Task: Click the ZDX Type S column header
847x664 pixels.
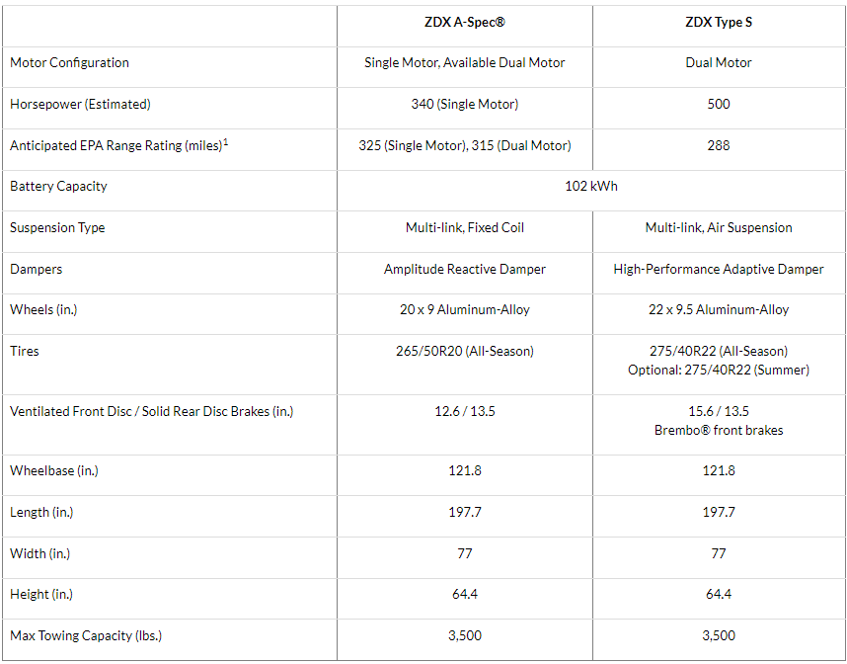Action: (x=718, y=22)
